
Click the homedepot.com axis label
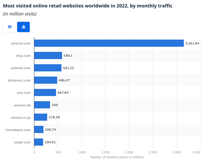click(18, 130)
